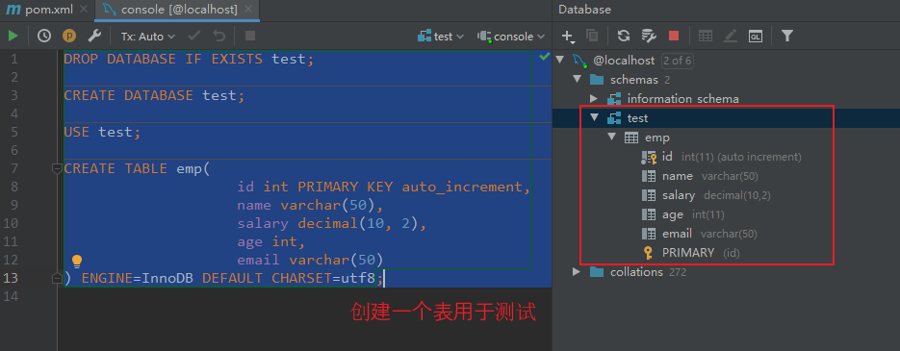900x351 pixels.
Task: Click fold end marker at line 13
Action: [57, 278]
